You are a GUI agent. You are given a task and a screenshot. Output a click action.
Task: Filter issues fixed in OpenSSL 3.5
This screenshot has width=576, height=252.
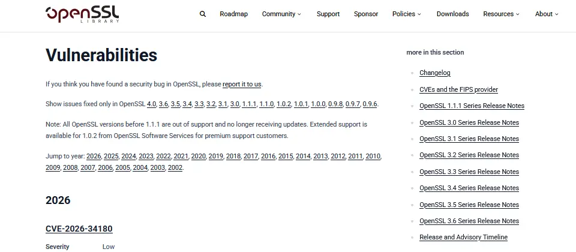tap(175, 104)
